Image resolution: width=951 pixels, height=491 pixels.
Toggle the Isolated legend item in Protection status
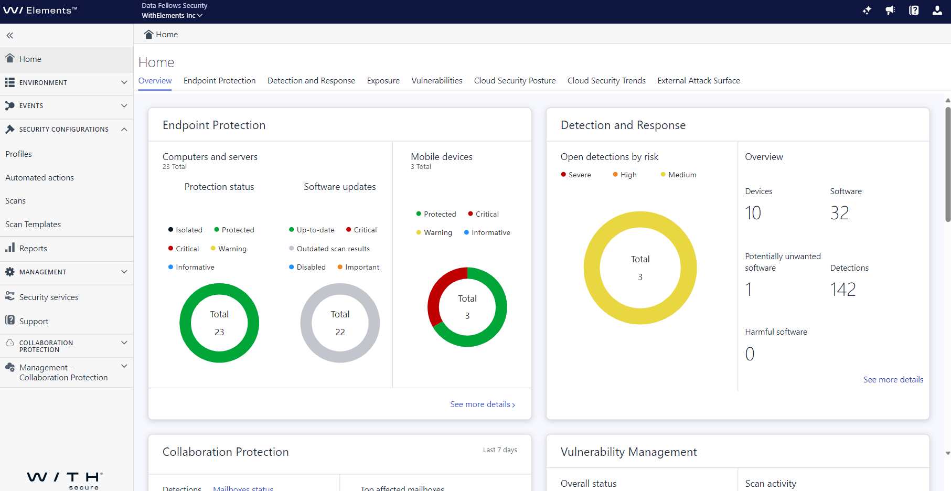(185, 230)
